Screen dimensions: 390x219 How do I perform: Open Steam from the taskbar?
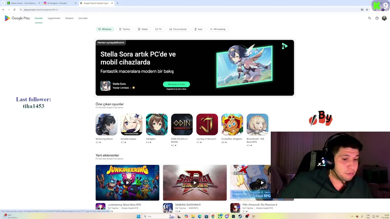240,216
